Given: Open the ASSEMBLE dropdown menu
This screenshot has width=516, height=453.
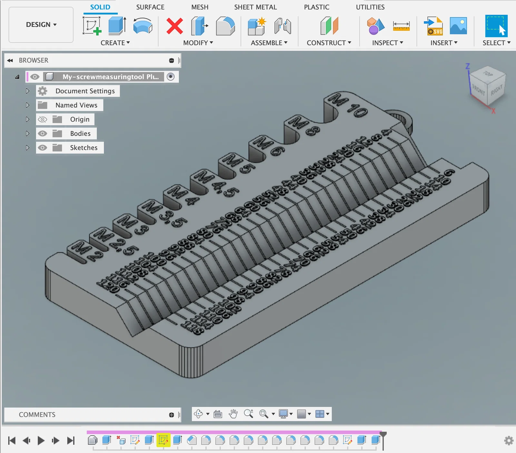Looking at the screenshot, I should [269, 43].
